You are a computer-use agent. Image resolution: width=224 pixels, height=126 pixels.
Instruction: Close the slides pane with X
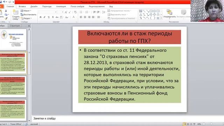(29, 26)
